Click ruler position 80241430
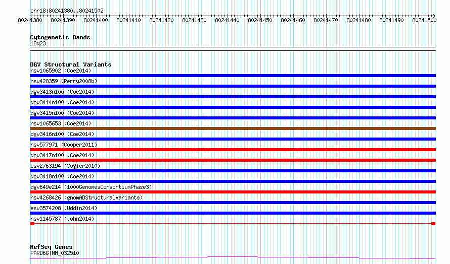Screen dimensions: 450x264 (x=194, y=20)
